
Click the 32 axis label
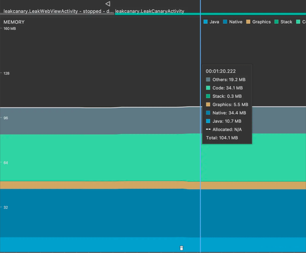(6, 208)
